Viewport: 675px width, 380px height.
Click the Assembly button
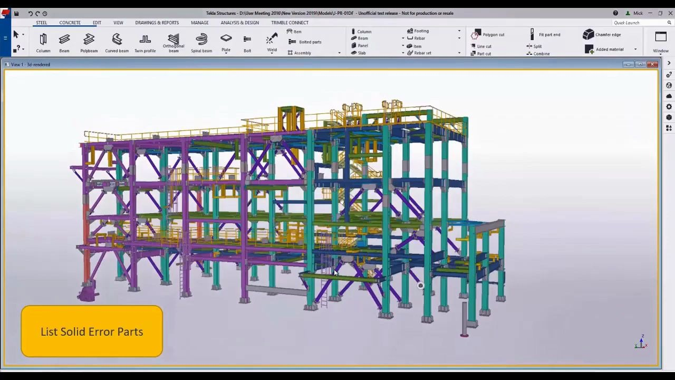(x=300, y=53)
